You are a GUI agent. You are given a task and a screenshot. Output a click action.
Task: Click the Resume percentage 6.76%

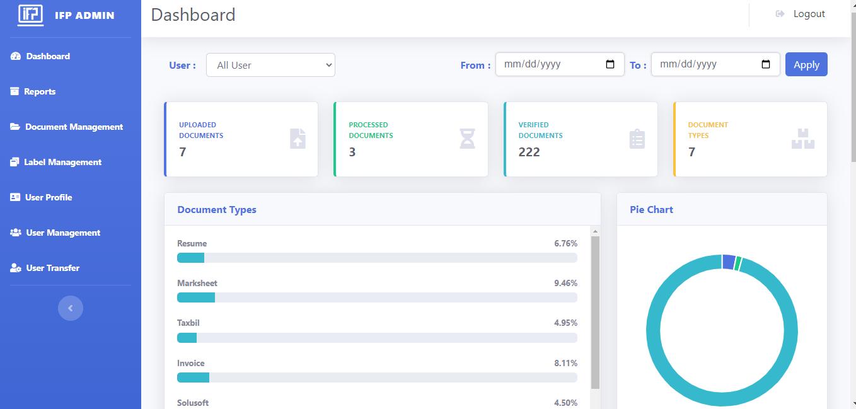pos(565,243)
